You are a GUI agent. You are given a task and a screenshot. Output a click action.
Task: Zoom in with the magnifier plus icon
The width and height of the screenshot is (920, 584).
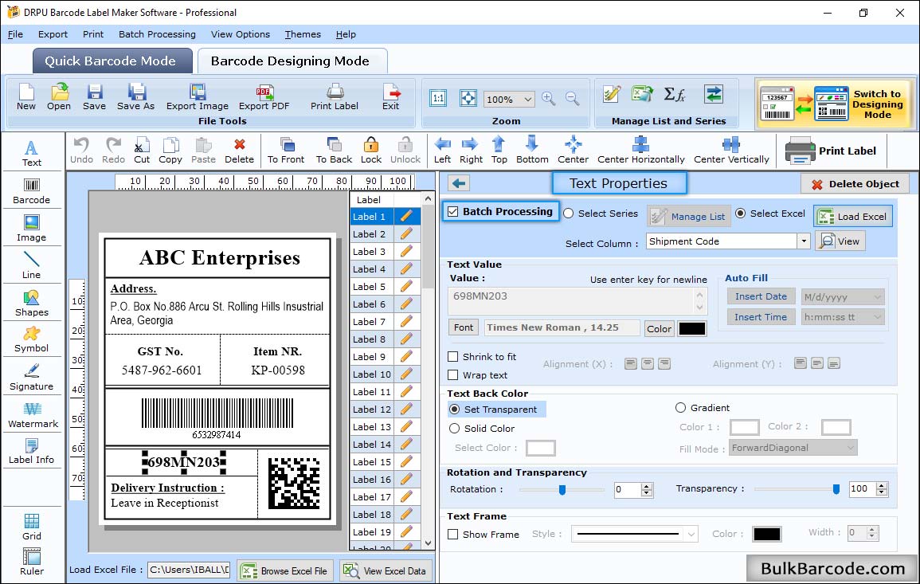click(549, 99)
